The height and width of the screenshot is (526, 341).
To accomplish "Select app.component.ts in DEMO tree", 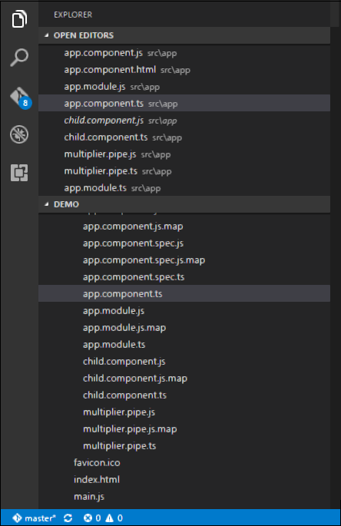I will (x=184, y=293).
